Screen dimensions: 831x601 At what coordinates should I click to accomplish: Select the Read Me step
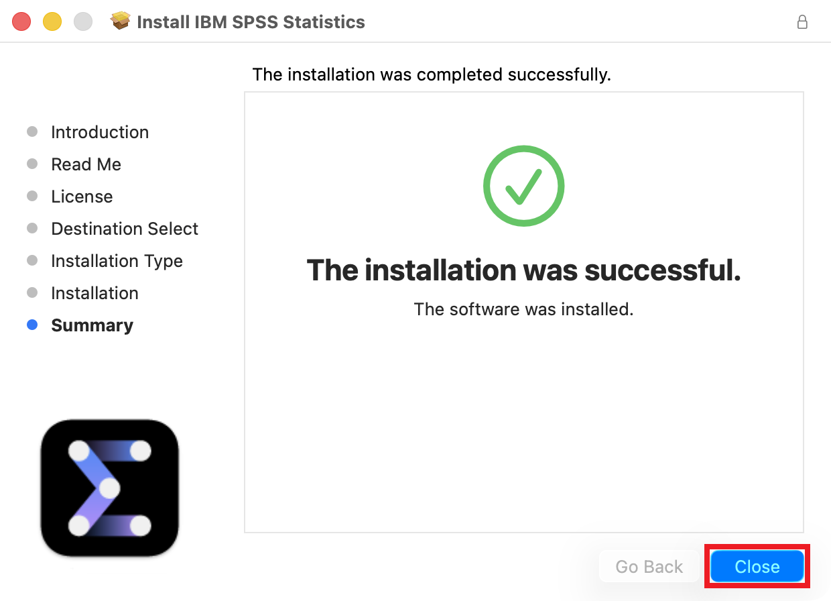pos(86,164)
